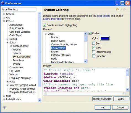Collapse the Code element group

point(46,34)
